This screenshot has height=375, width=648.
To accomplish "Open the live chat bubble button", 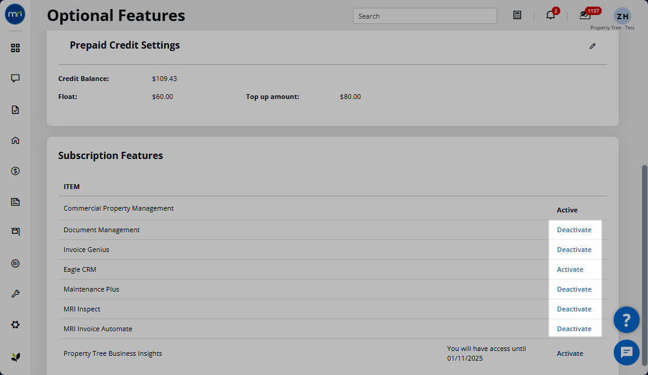I will [x=626, y=352].
